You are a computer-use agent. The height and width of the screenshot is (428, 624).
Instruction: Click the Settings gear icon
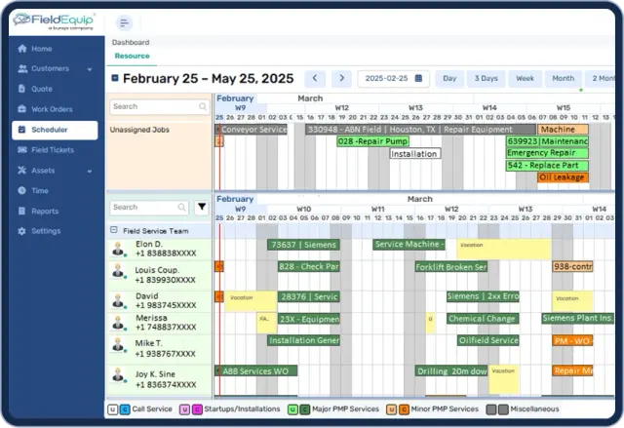(x=21, y=231)
